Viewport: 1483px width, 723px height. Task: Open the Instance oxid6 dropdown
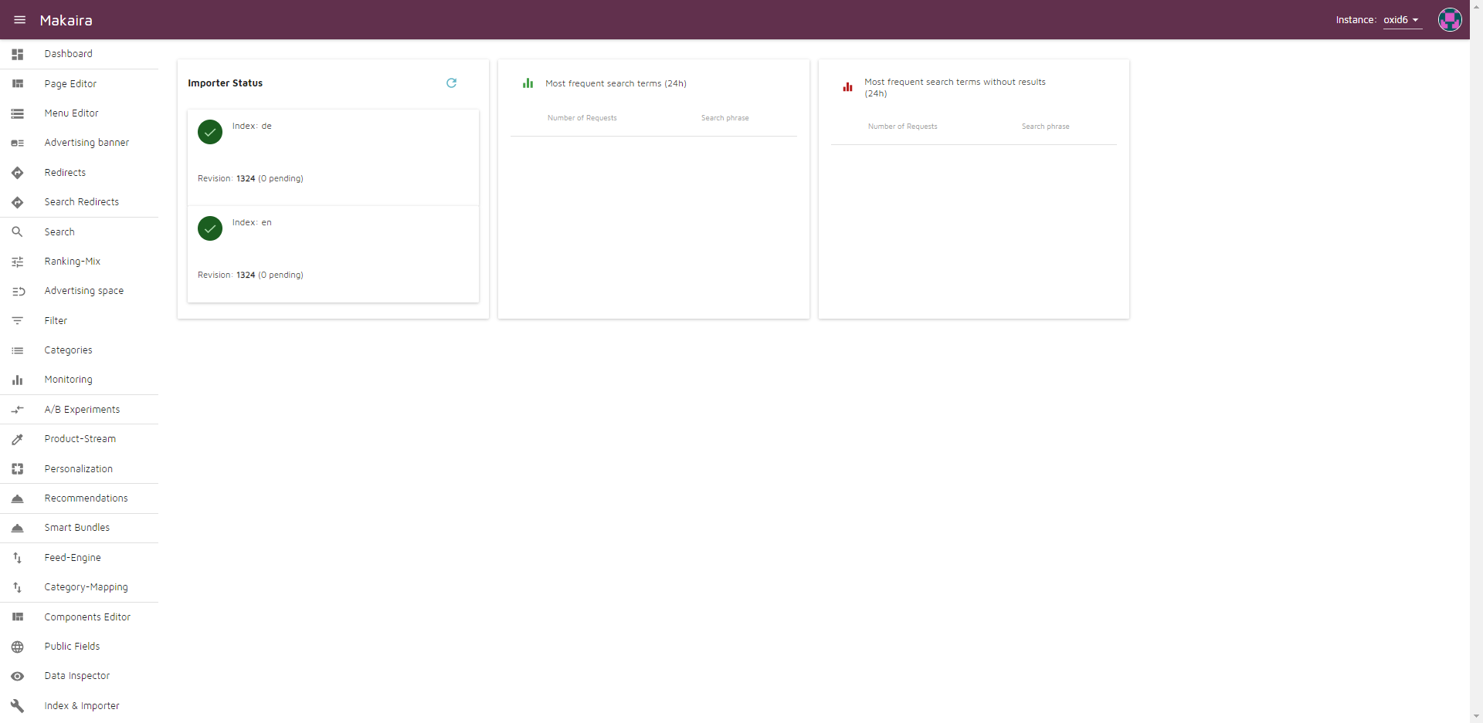point(1402,20)
